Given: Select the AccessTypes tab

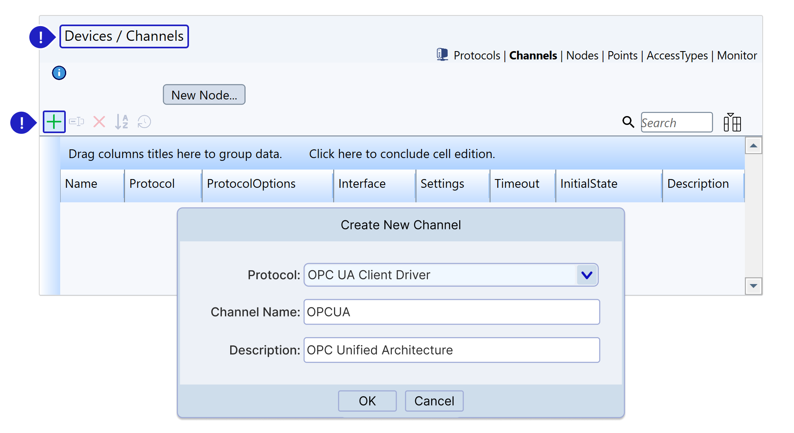Looking at the screenshot, I should pos(677,55).
